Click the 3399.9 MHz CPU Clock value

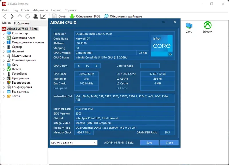86,74
